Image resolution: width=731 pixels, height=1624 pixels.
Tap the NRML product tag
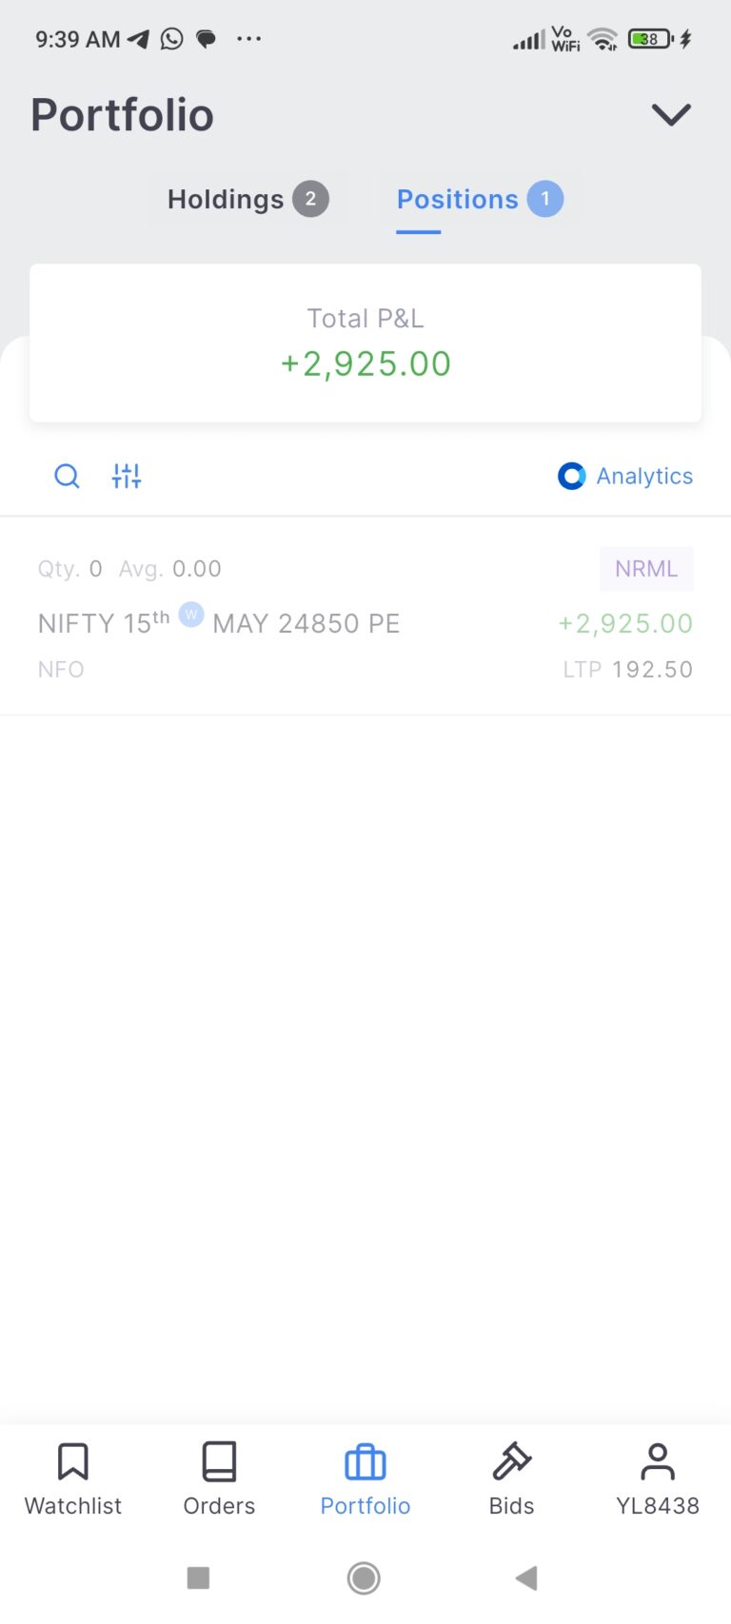[x=646, y=569]
